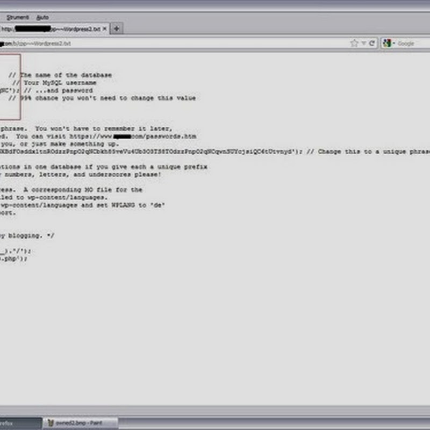Click "Change this to a unique phrase" comment

(368, 152)
